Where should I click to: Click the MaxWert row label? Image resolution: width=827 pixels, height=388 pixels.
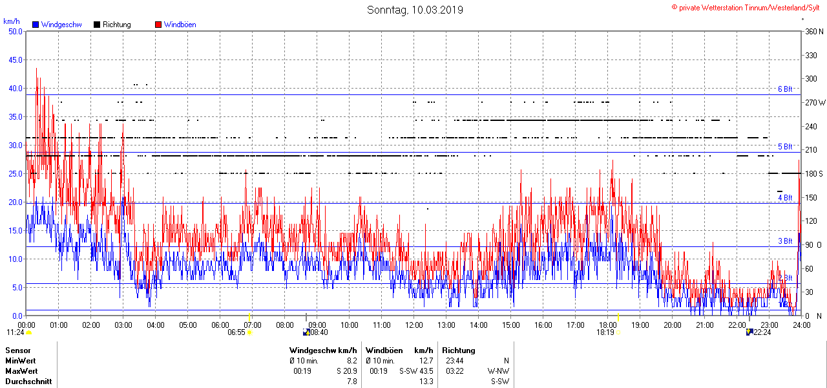(x=21, y=371)
